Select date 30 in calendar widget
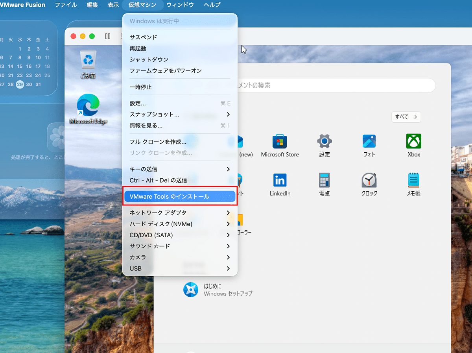The image size is (472, 353). (29, 84)
